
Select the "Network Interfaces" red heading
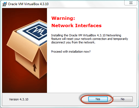76,26
